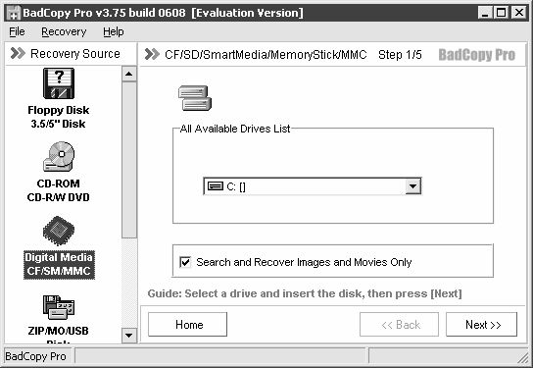
Task: Click the All Available Drives List label
Action: coord(235,129)
